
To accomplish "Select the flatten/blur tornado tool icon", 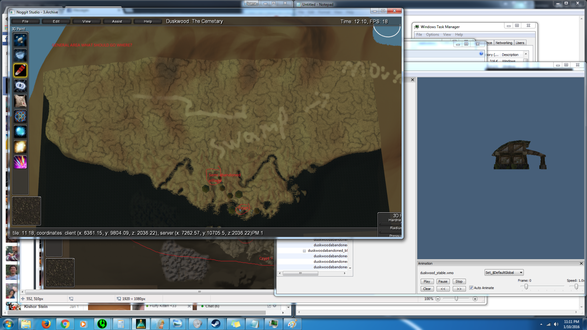I will (x=20, y=55).
